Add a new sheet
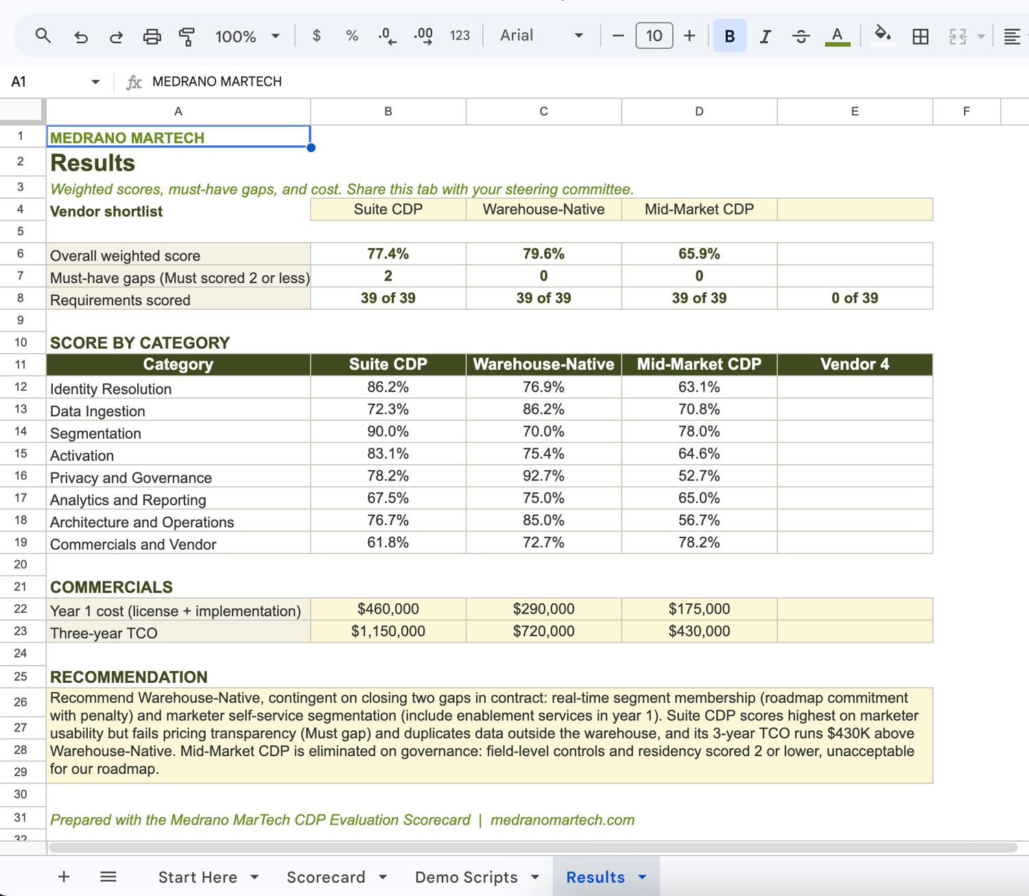 (64, 877)
